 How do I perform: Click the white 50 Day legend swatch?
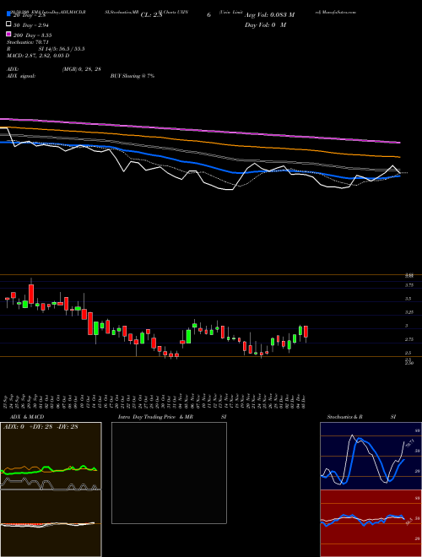click(9, 24)
